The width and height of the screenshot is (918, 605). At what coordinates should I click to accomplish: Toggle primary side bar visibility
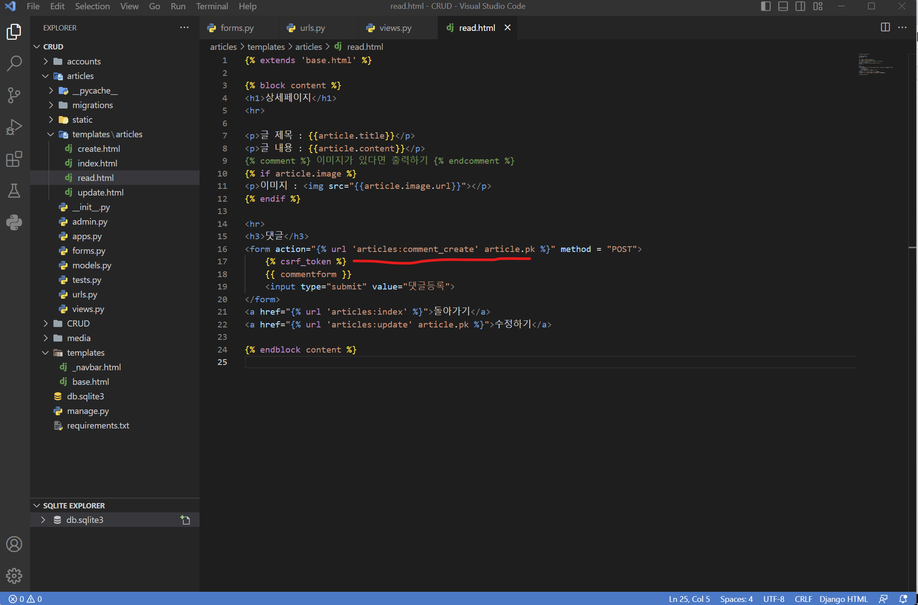click(766, 6)
